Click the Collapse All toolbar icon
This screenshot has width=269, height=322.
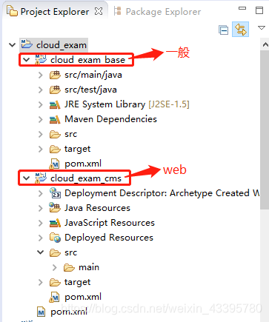224,30
